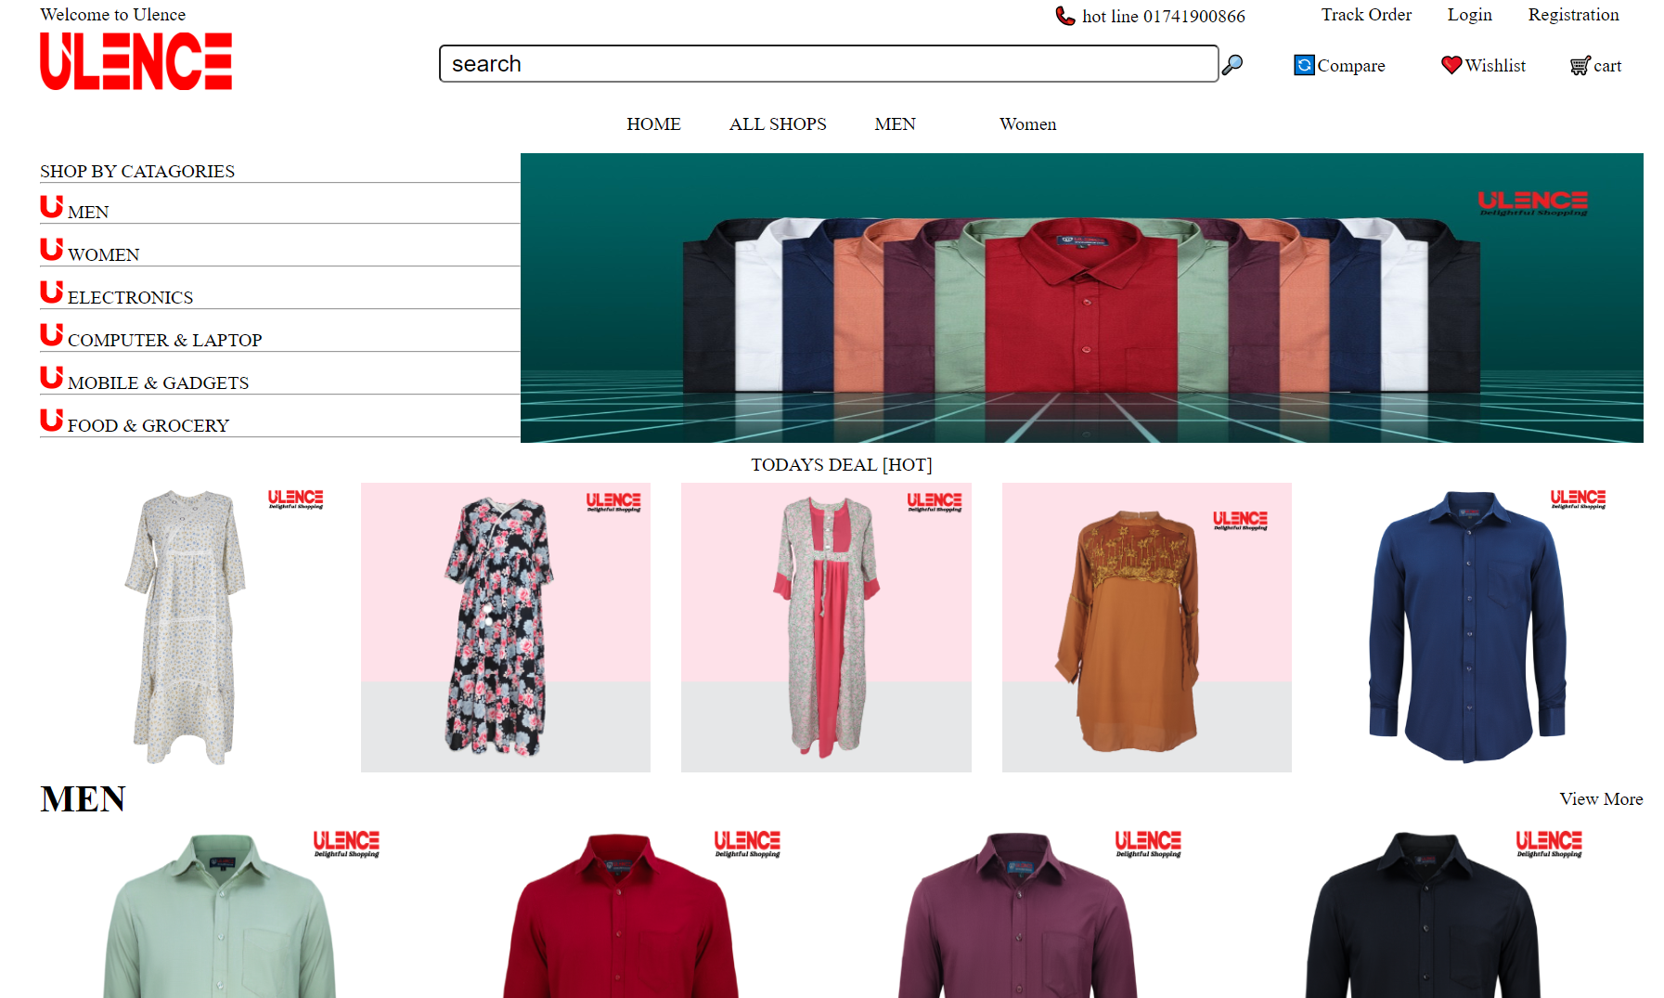
Task: Click the U icon beside FOOD & GROCERY
Action: pyautogui.click(x=52, y=420)
